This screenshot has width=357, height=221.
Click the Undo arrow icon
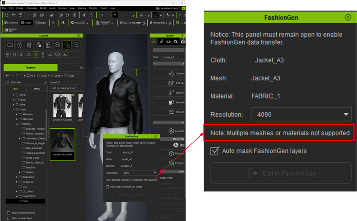[101, 15]
